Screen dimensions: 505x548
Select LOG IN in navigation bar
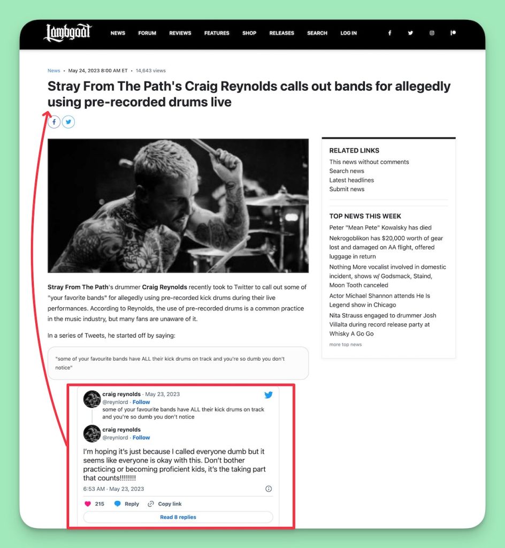pos(349,33)
